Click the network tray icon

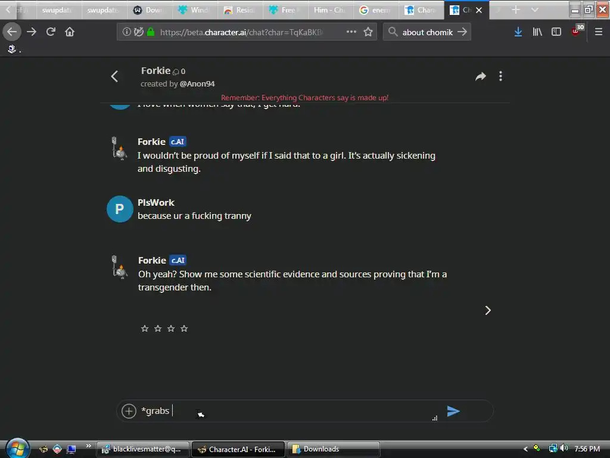pos(553,448)
